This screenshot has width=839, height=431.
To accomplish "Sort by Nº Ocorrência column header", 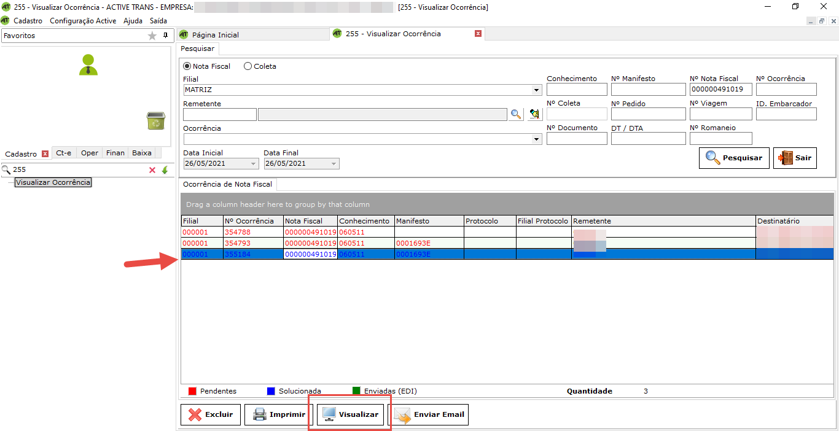I will pos(253,221).
